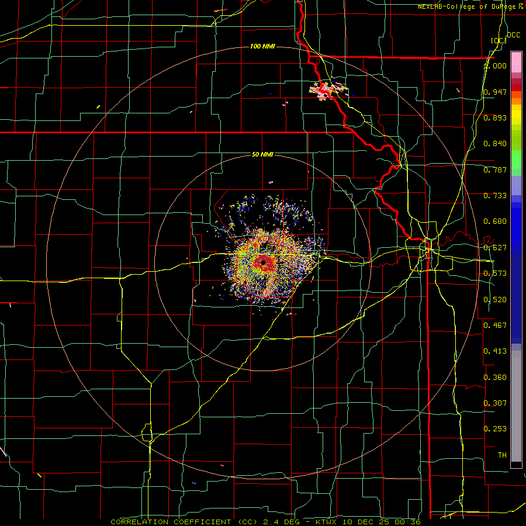This screenshot has height=526, width=526.
Task: Select the 0.307 scale value
Action: tap(495, 403)
